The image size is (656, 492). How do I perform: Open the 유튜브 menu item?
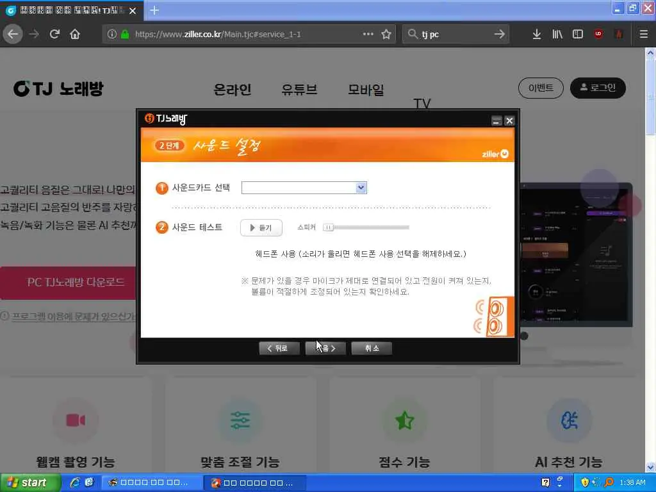299,90
